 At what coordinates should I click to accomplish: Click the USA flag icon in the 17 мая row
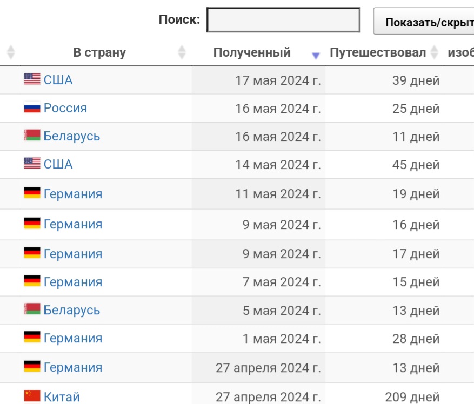pyautogui.click(x=32, y=79)
